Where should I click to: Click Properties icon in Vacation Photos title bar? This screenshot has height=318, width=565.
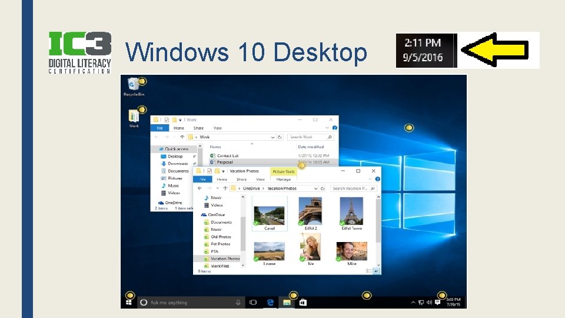(x=210, y=171)
